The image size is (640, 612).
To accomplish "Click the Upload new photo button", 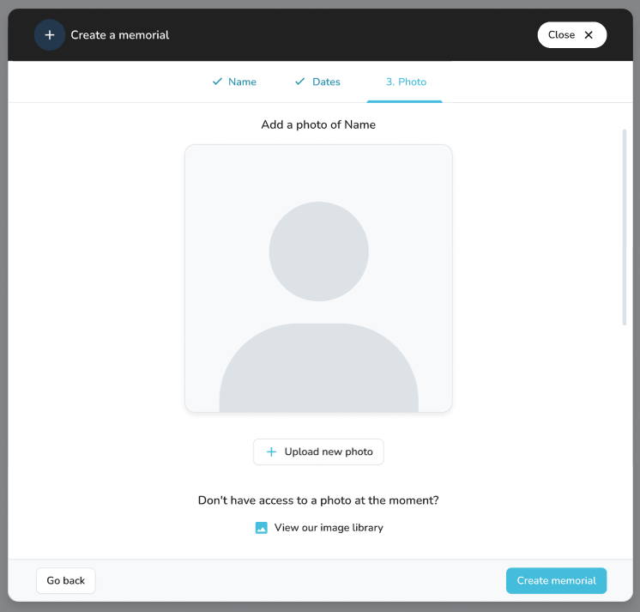I will tap(318, 451).
